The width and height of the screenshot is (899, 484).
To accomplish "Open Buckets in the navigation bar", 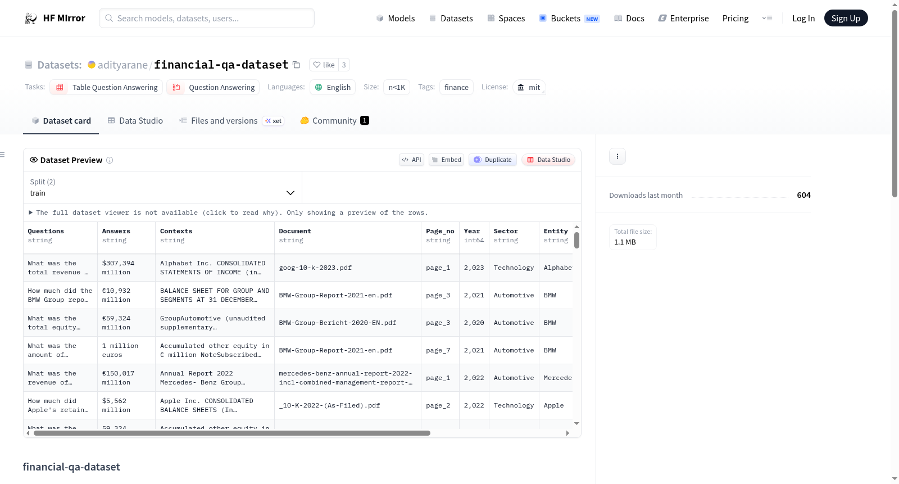I will coord(569,19).
